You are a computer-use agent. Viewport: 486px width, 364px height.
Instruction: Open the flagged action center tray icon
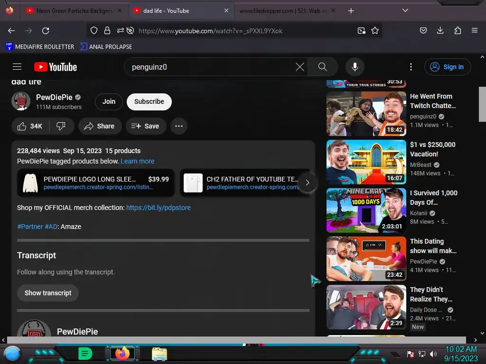[x=411, y=354]
